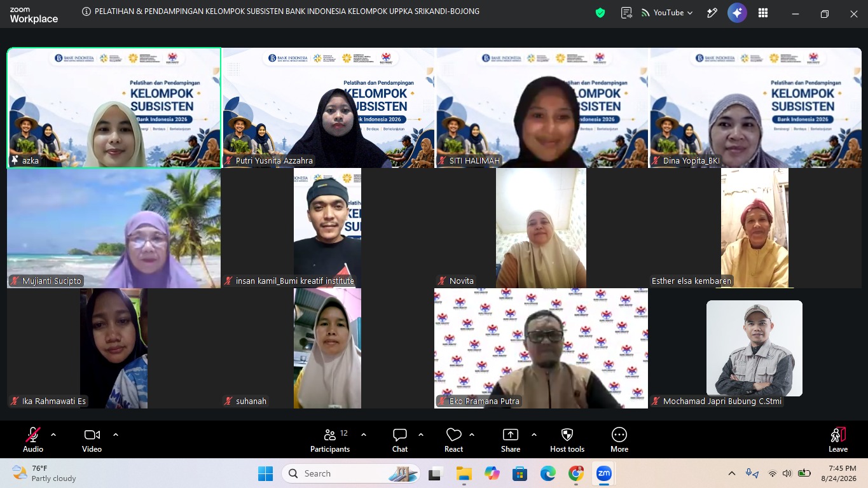
Task: Toggle the camera with the Video button
Action: point(92,440)
